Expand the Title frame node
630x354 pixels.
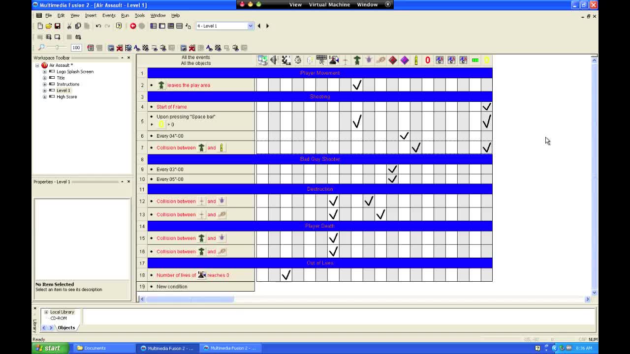coord(45,78)
